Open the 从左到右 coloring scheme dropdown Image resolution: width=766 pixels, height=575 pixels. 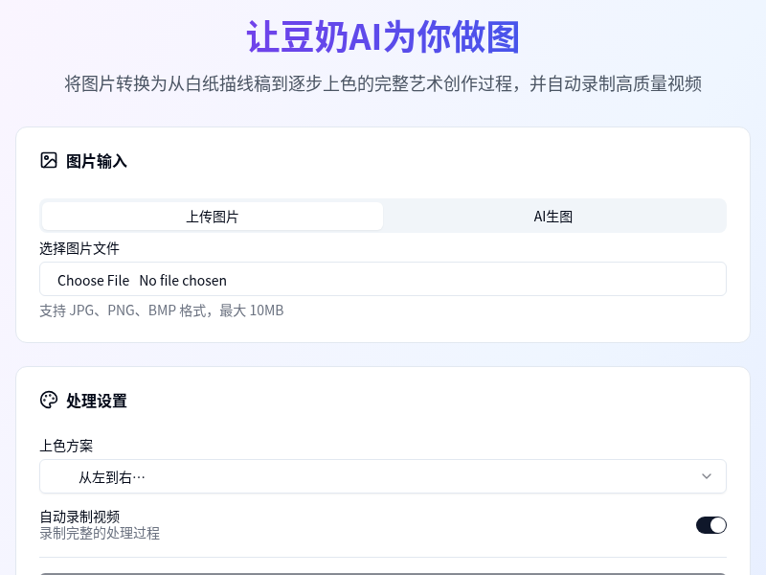pyautogui.click(x=383, y=476)
